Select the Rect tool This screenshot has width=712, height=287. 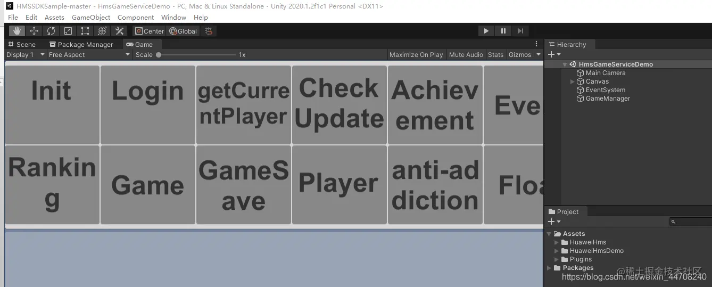(x=85, y=31)
